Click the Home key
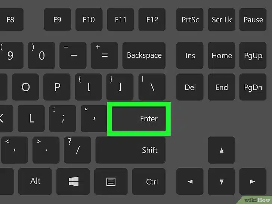 point(221,55)
